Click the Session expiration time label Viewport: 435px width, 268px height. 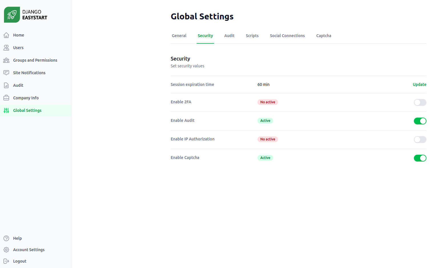pos(192,84)
